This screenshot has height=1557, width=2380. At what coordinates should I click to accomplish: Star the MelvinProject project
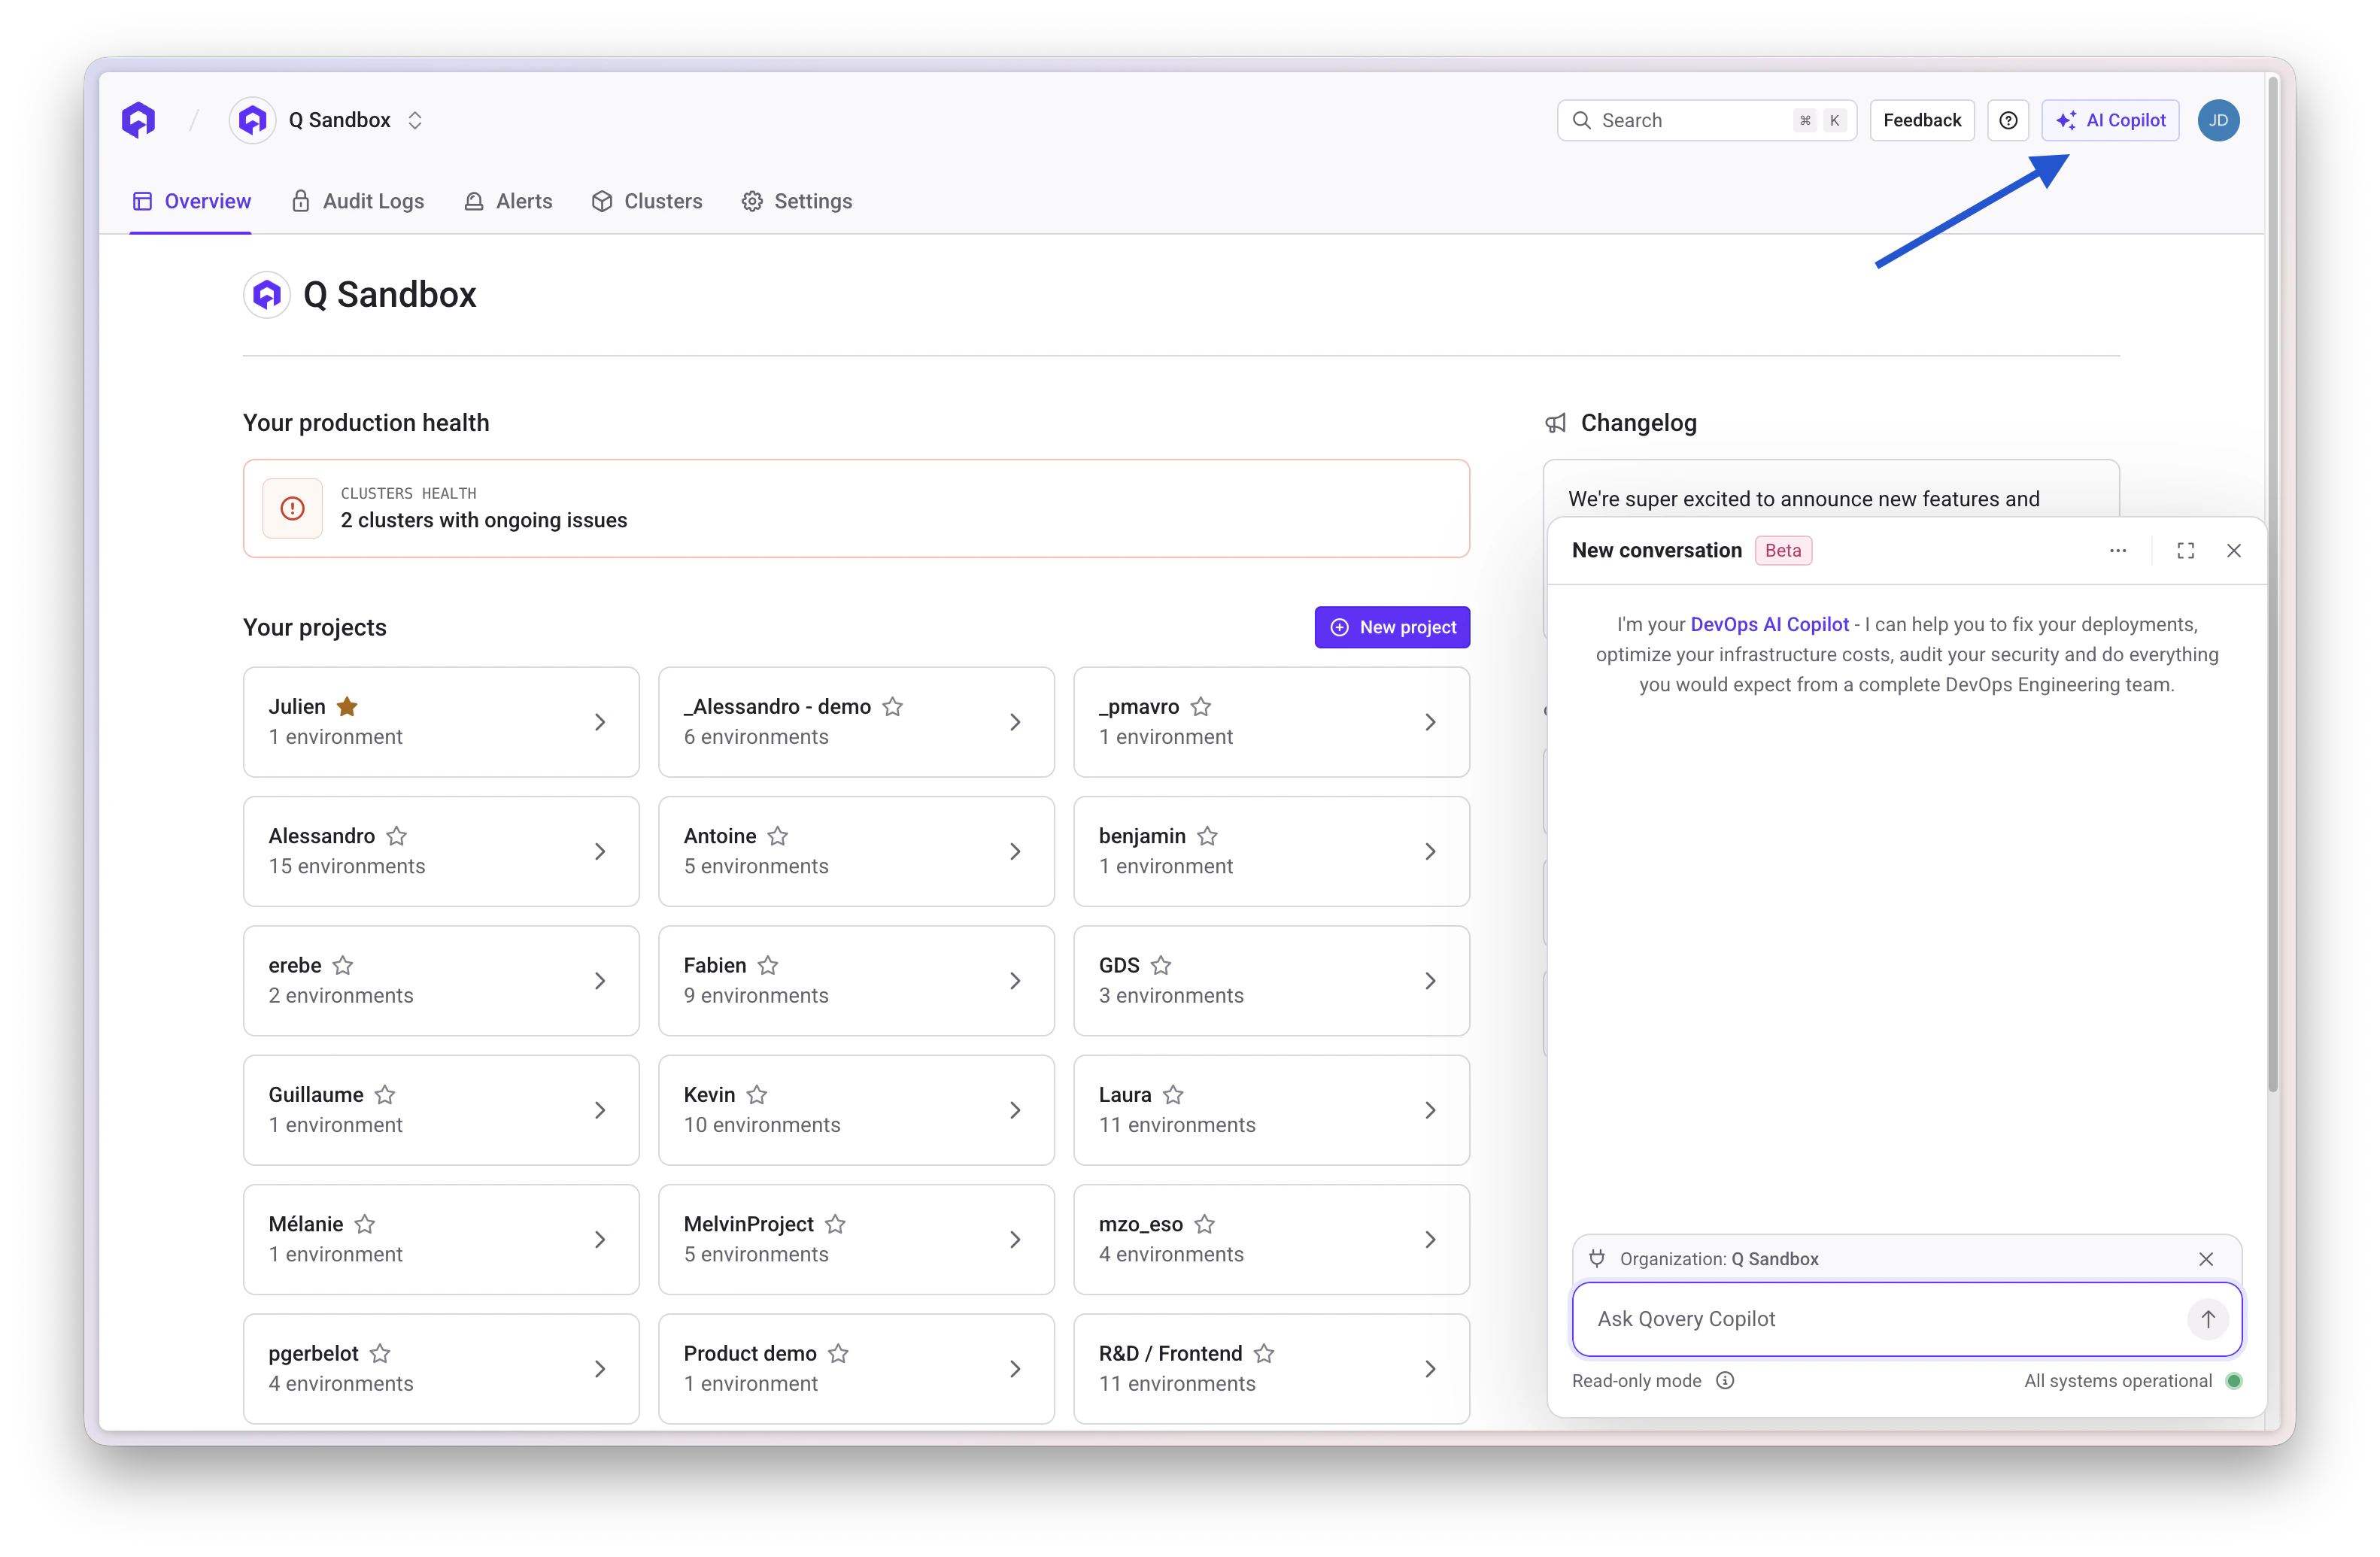coord(835,1223)
